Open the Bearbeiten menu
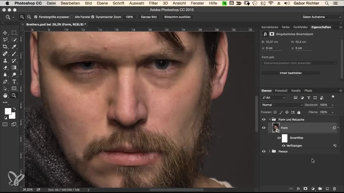 pos(70,3)
